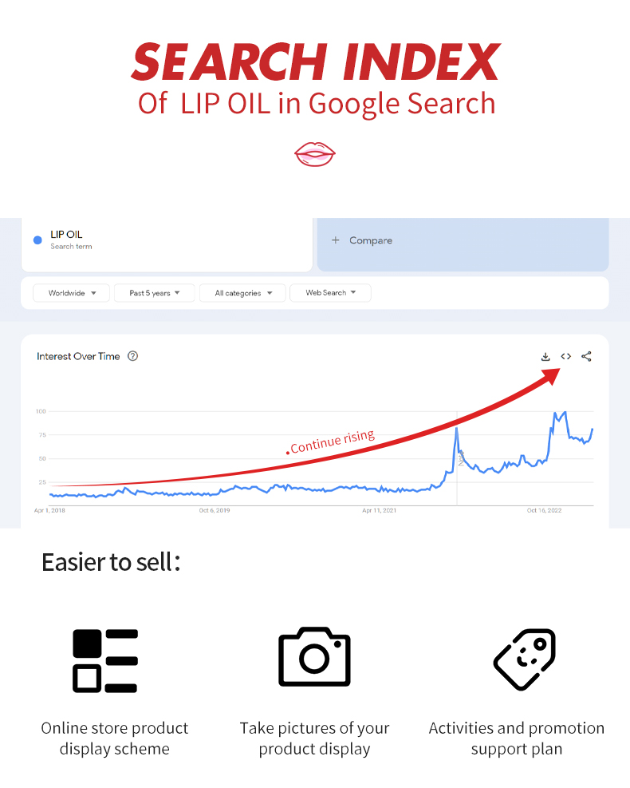Click the store layout display icon
630x788 pixels.
105,660
